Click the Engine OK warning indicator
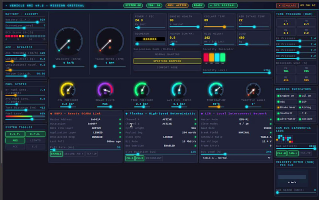This screenshot has width=319, height=200. pyautogui.click(x=286, y=96)
